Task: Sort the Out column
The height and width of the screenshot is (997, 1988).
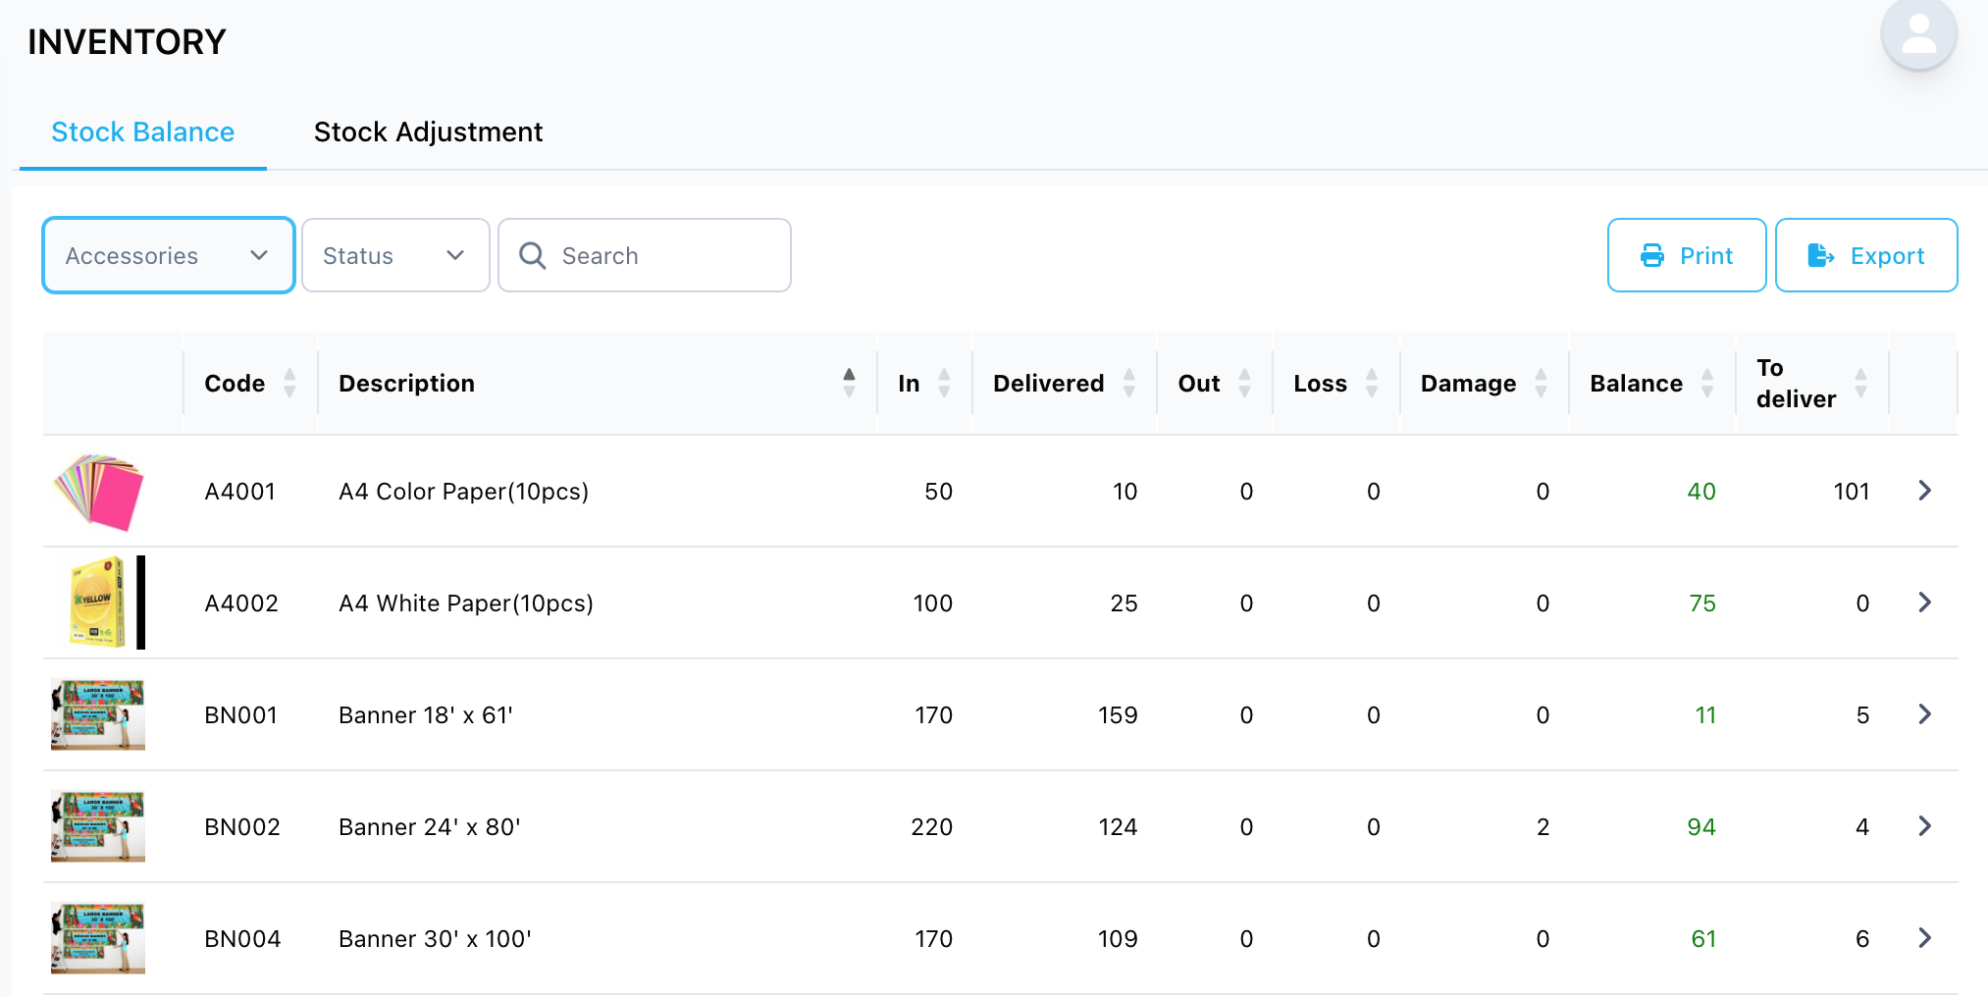Action: [1244, 383]
